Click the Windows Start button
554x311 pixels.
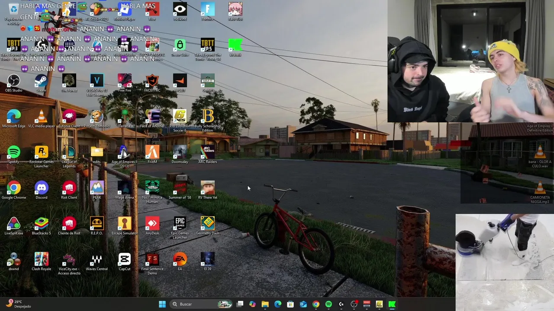coord(162,304)
